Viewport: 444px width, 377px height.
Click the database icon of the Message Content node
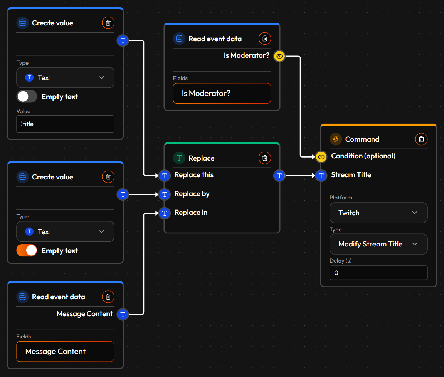pyautogui.click(x=23, y=297)
